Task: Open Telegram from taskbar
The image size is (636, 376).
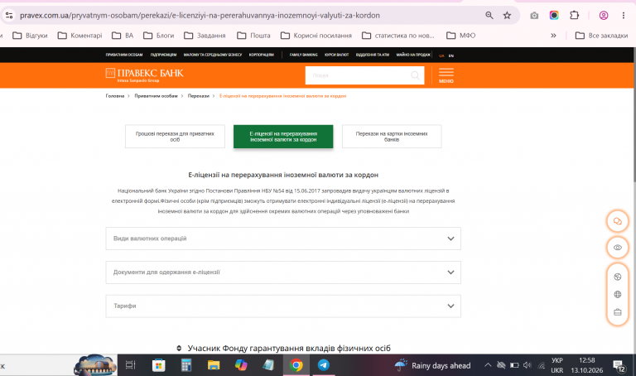Action: click(x=323, y=365)
